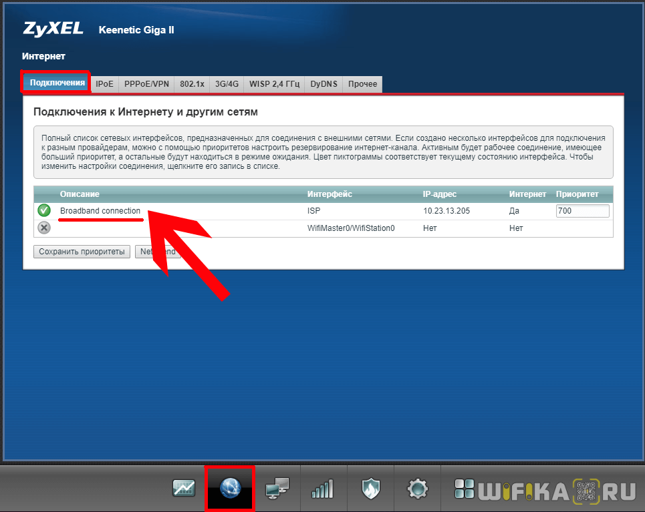
Task: Click grey X status icon of WifiStation0 row
Action: [x=44, y=228]
